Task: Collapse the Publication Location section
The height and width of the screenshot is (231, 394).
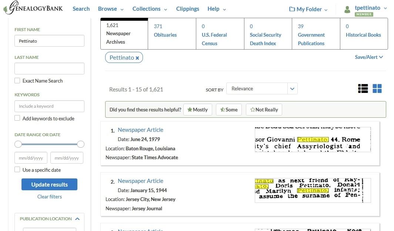Action: [77, 219]
